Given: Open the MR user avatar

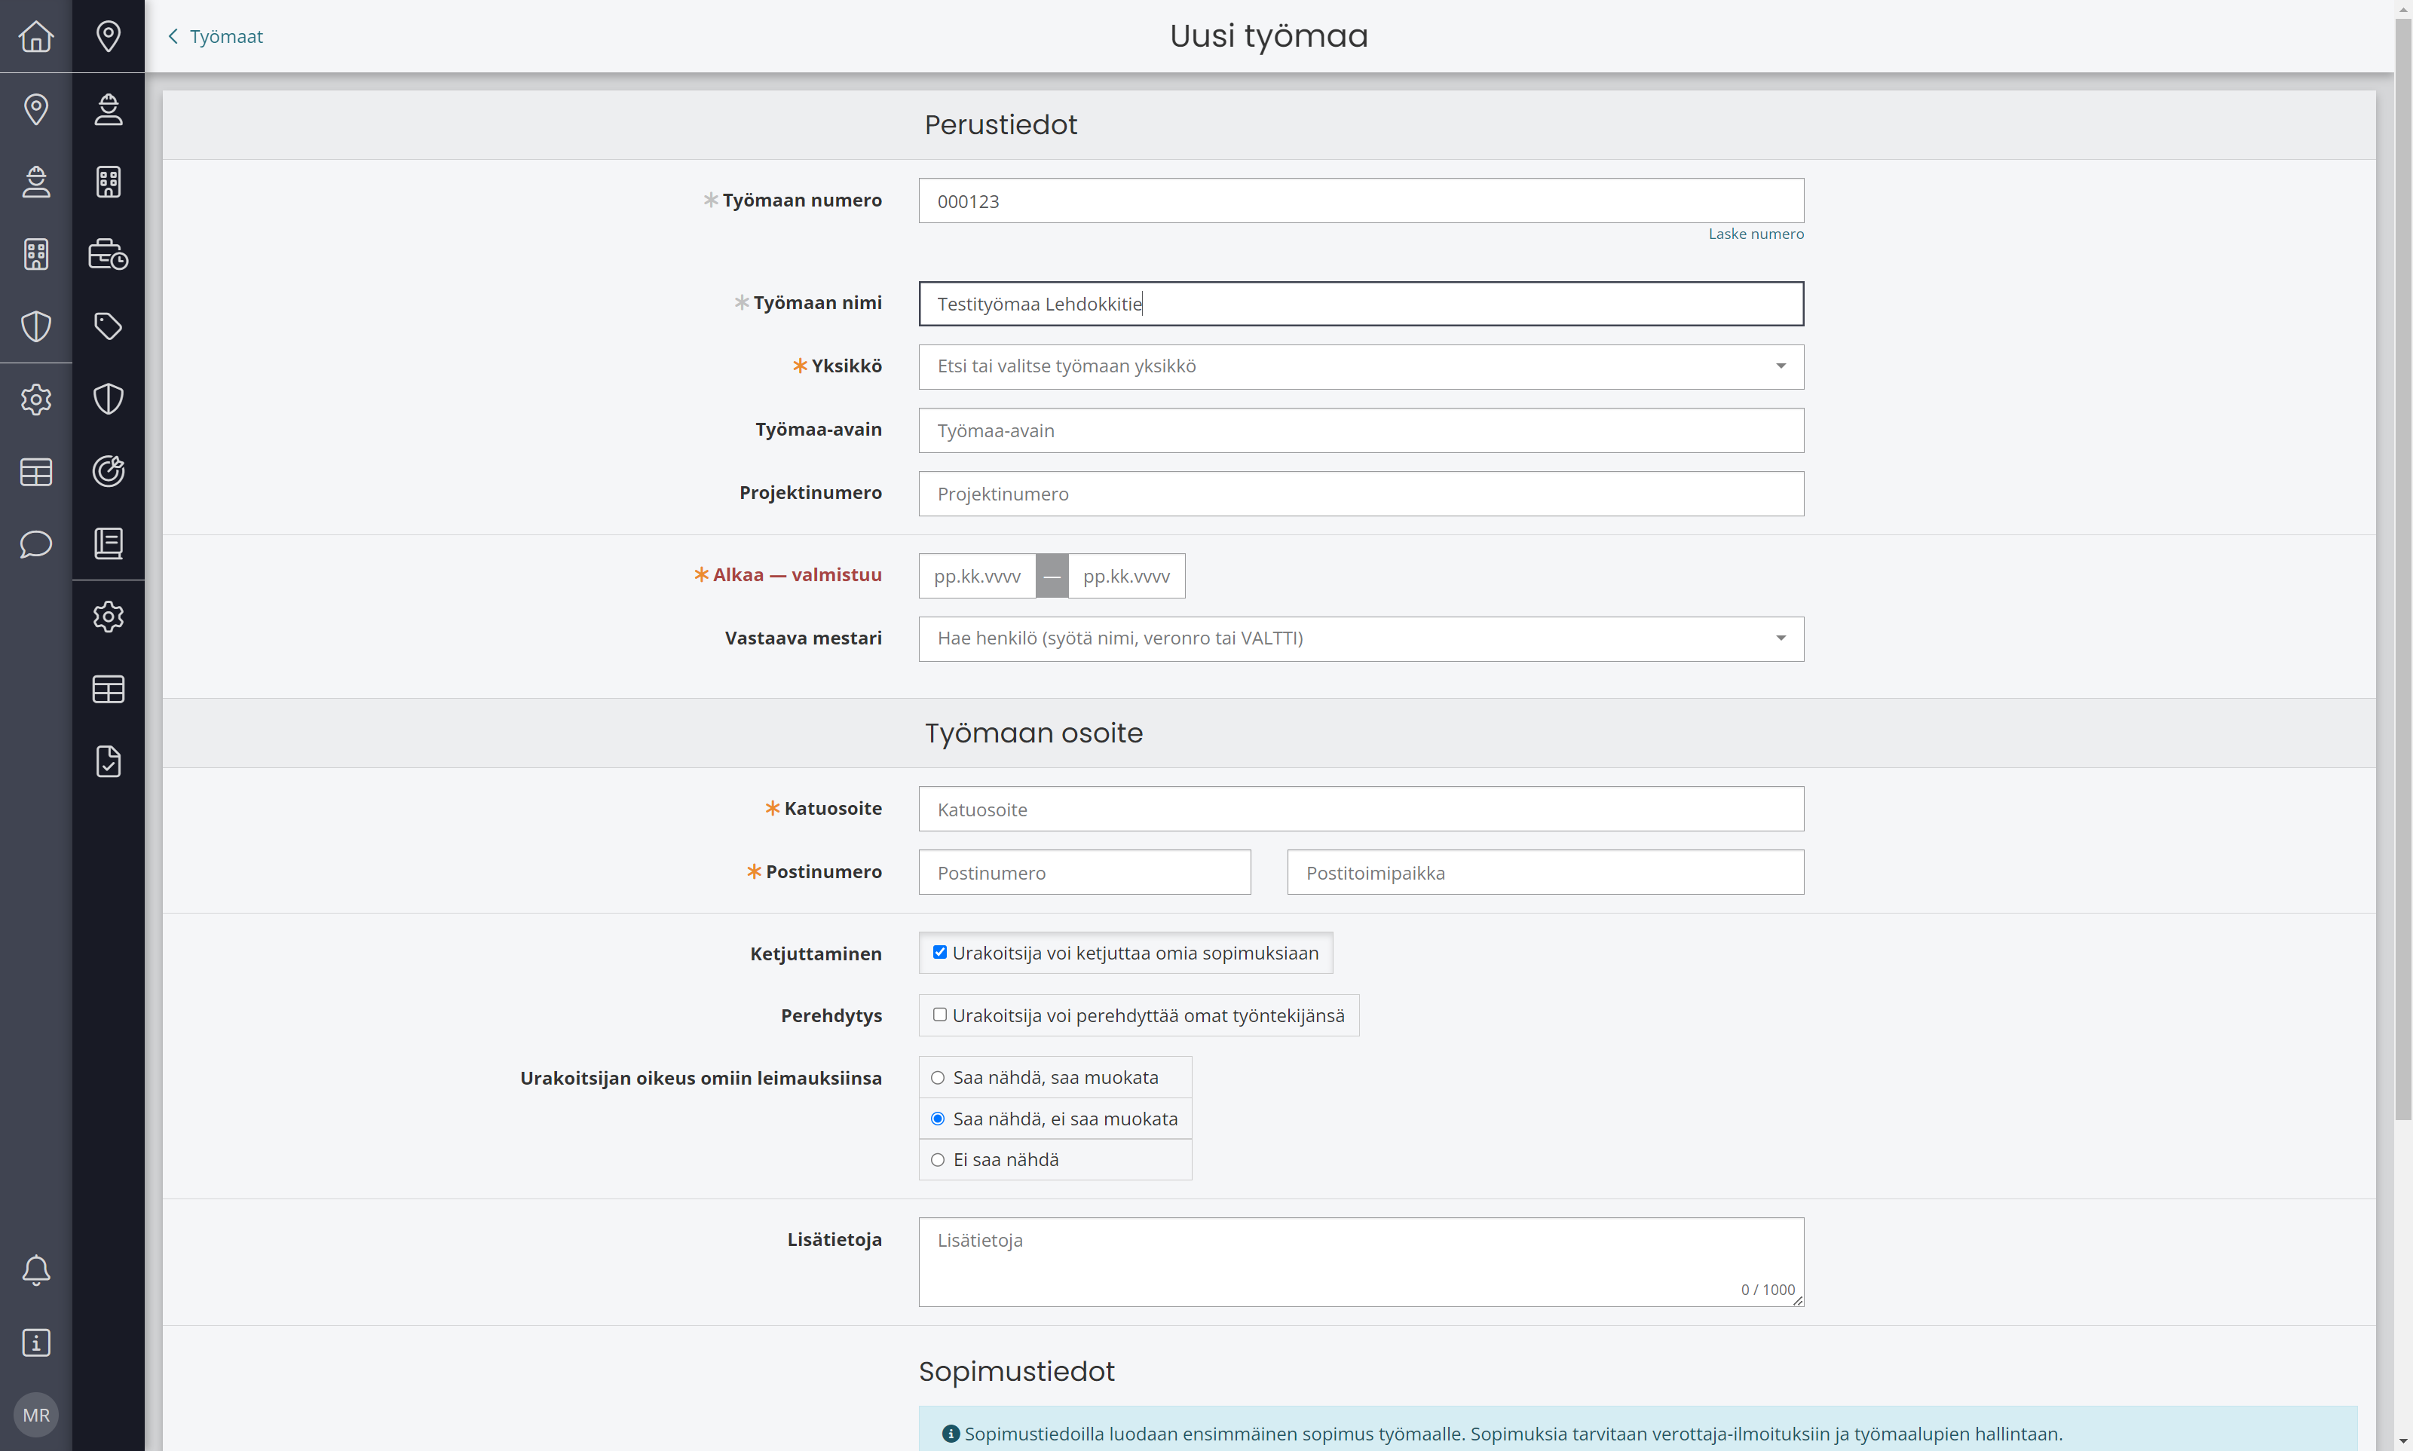Looking at the screenshot, I should tap(36, 1415).
